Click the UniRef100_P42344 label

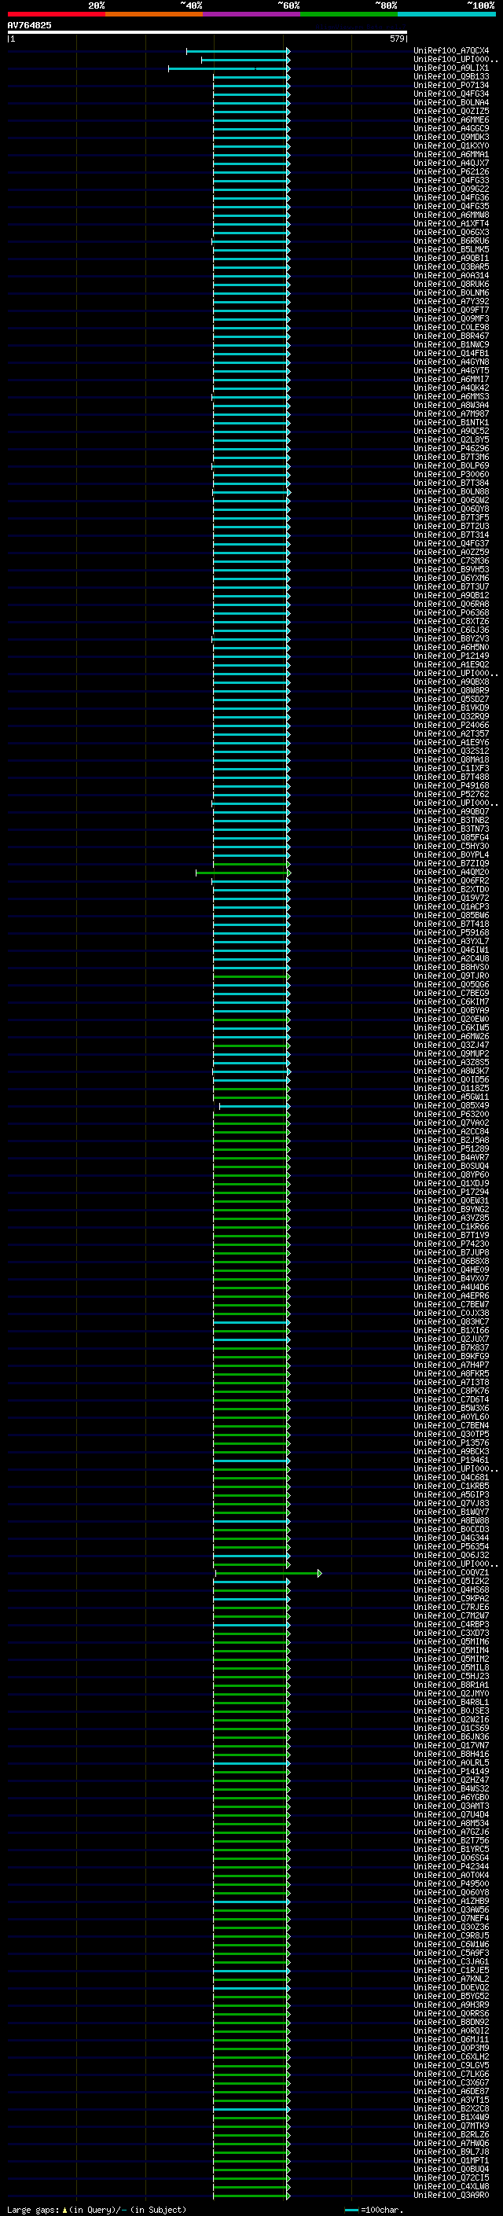click(x=450, y=1867)
